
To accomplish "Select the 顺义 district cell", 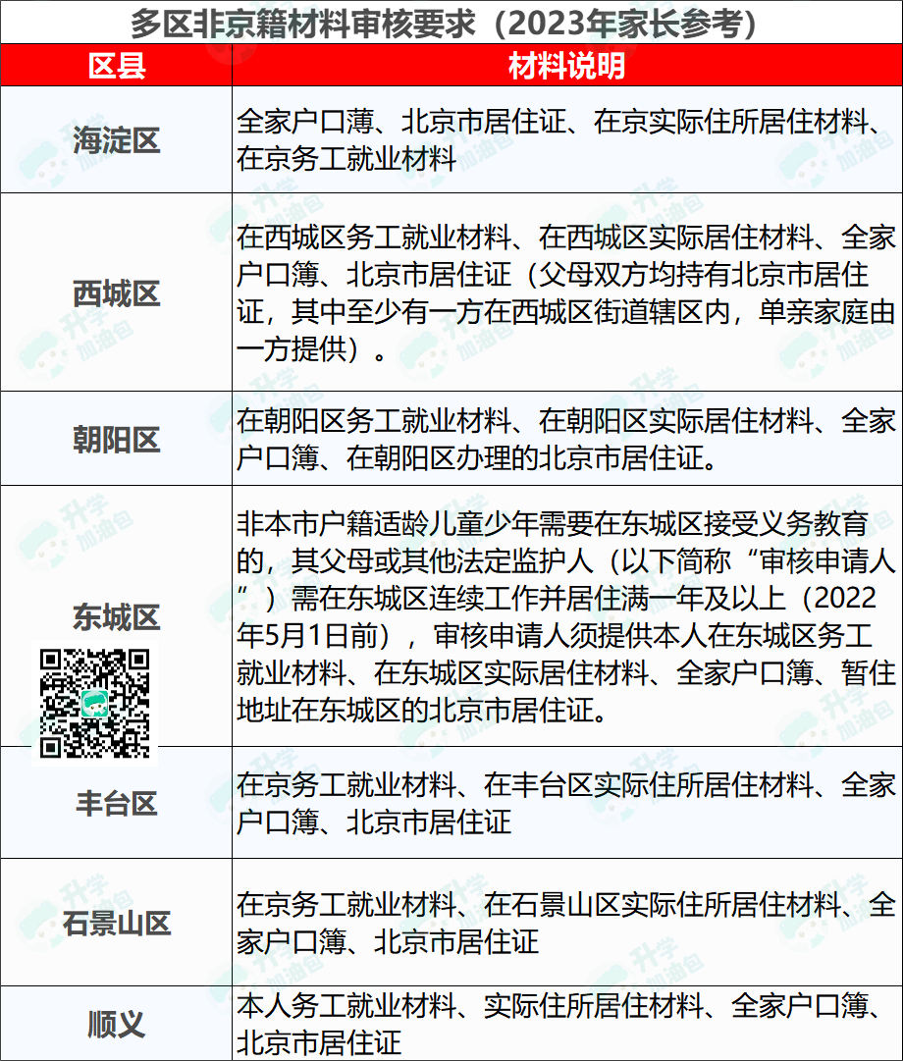I will point(117,1023).
